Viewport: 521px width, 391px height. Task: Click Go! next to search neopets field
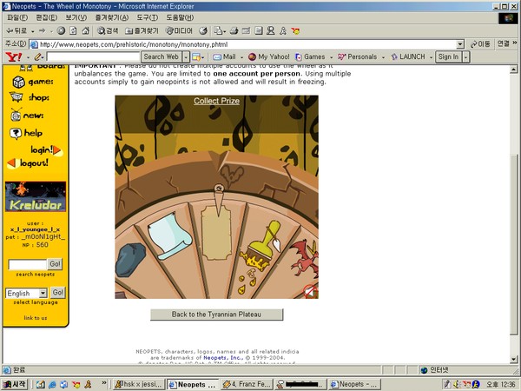tap(55, 264)
